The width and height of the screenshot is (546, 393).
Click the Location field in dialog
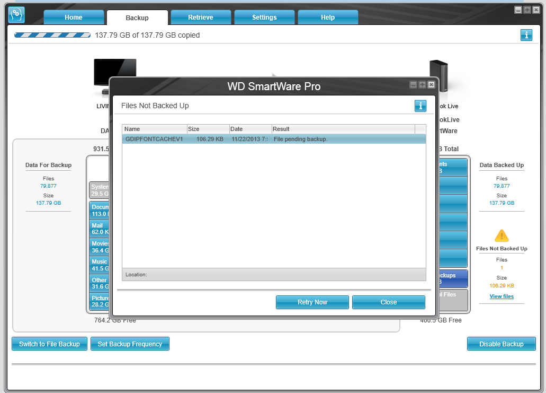point(274,274)
